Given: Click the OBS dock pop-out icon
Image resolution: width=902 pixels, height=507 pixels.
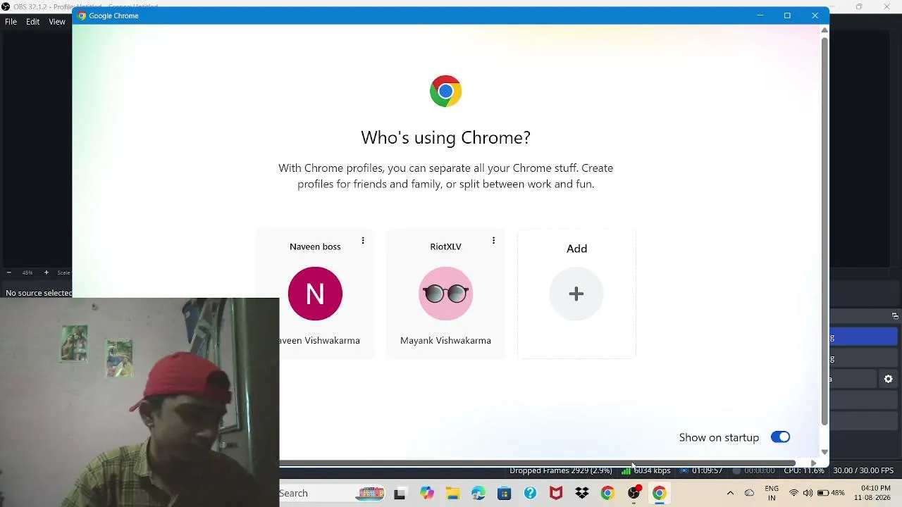Looking at the screenshot, I should pyautogui.click(x=895, y=316).
